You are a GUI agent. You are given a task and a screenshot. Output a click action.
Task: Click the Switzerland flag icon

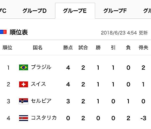[x=23, y=84]
